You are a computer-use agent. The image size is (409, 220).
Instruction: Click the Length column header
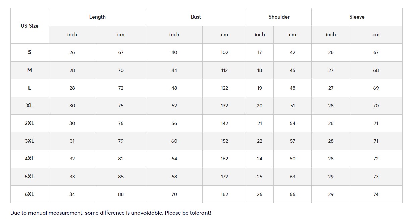pos(97,17)
